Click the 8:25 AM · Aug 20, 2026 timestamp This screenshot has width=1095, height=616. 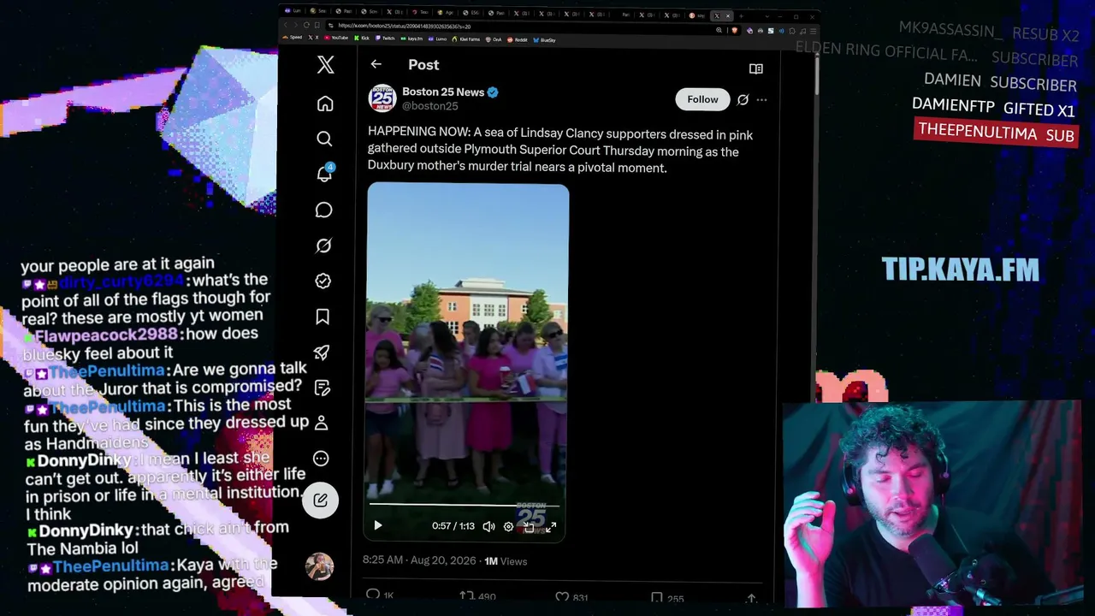(x=419, y=560)
